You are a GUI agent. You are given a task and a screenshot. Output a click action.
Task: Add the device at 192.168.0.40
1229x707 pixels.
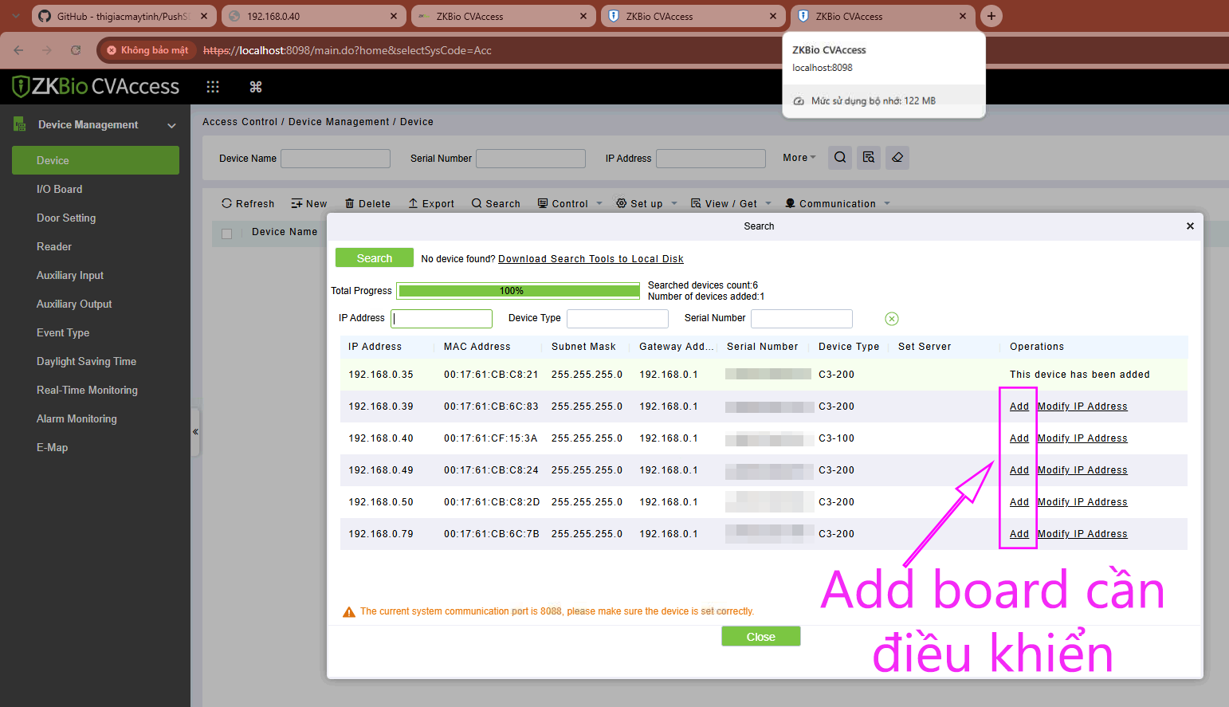[x=1019, y=438]
